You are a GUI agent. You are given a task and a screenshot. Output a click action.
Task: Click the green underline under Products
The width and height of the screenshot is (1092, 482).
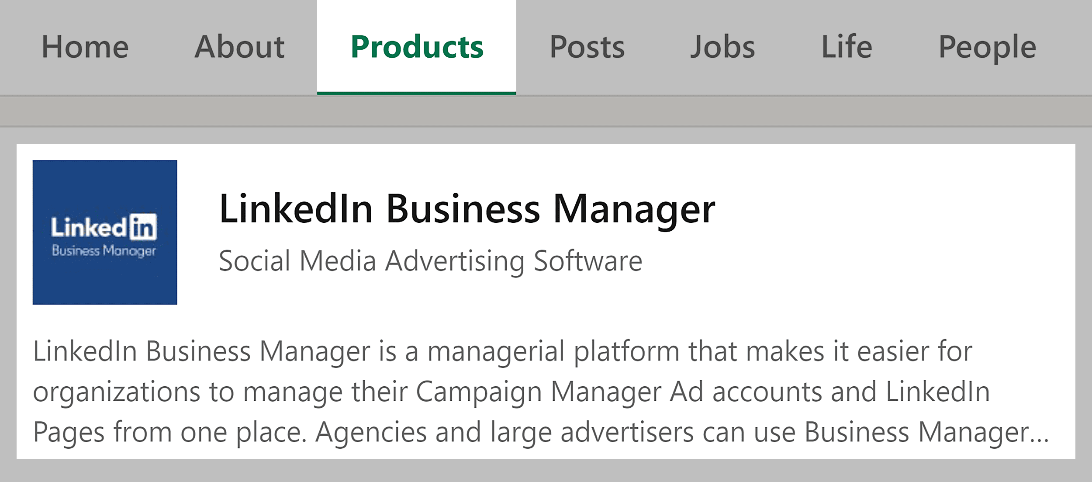(416, 92)
